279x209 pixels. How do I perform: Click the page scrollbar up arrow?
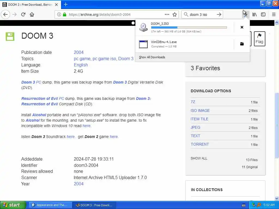(277, 22)
